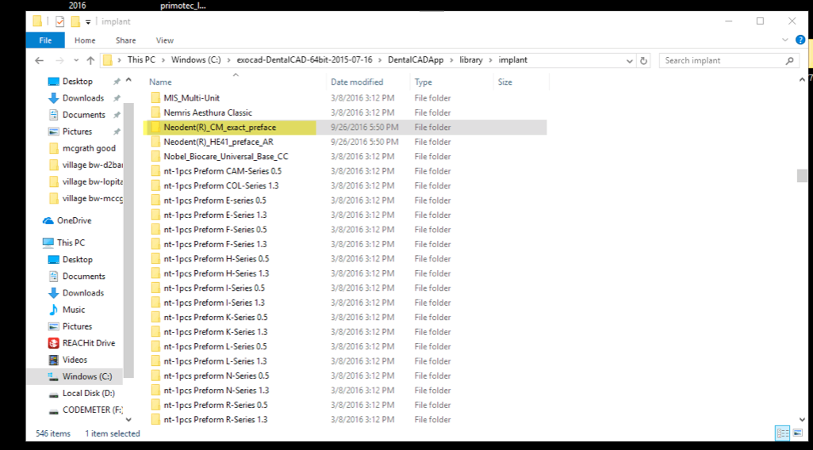Select Nemris Aesthura Classic folder
The image size is (813, 450).
pos(207,113)
